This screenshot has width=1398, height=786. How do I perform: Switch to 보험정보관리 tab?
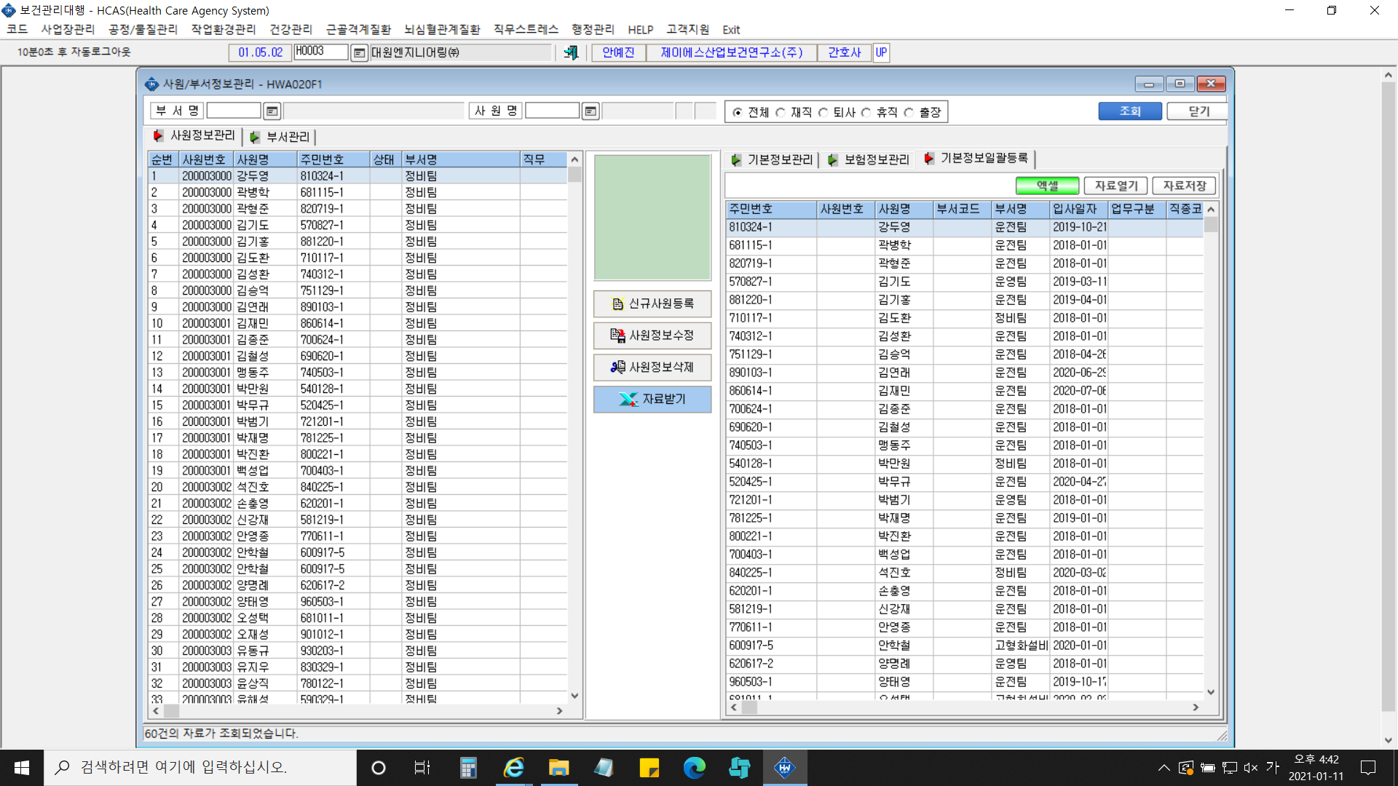tap(869, 159)
